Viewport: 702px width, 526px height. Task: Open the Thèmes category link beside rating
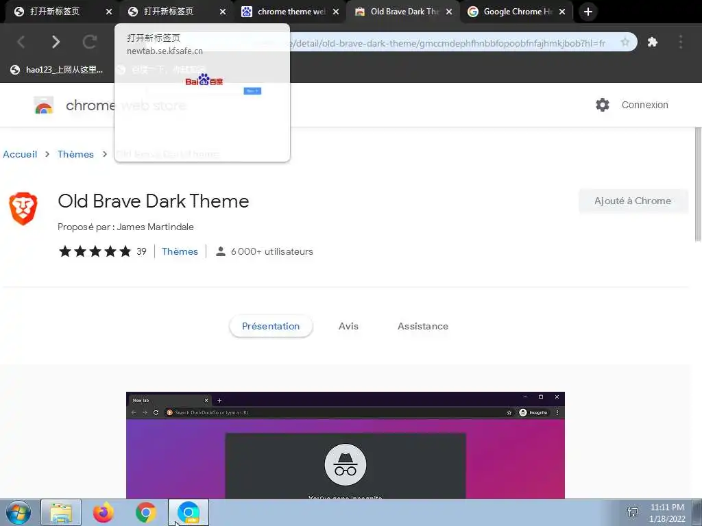[x=180, y=251]
